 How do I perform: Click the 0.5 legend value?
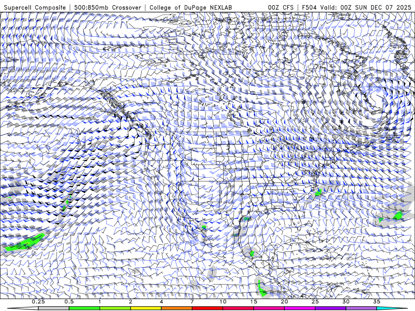[69, 302]
